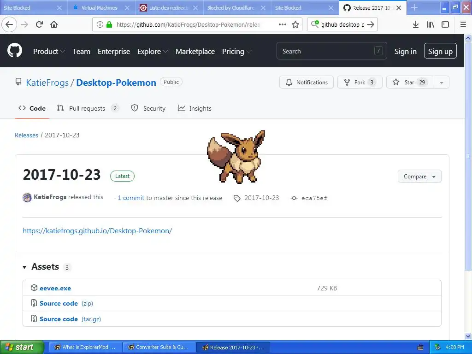This screenshot has width=472, height=354.
Task: Open the Insights tab
Action: [x=195, y=108]
